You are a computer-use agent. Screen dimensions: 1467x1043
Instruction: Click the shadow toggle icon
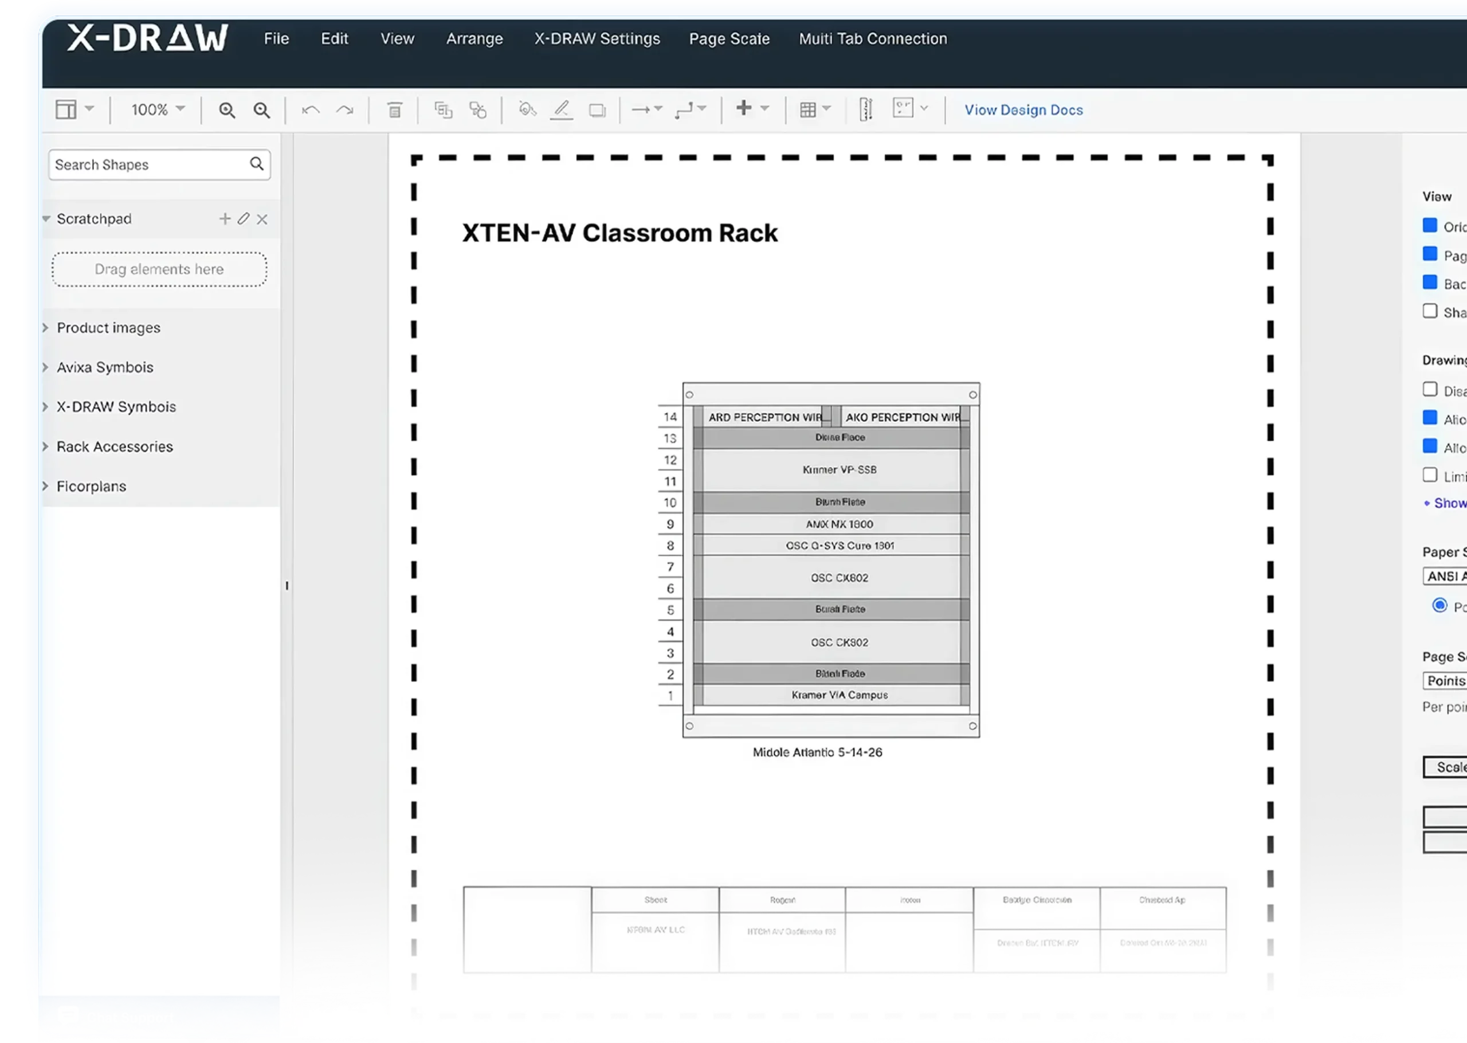click(x=597, y=110)
